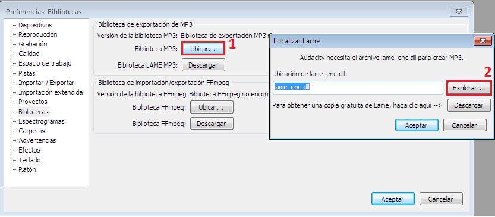Open Importar / Exportar preferences

46,83
